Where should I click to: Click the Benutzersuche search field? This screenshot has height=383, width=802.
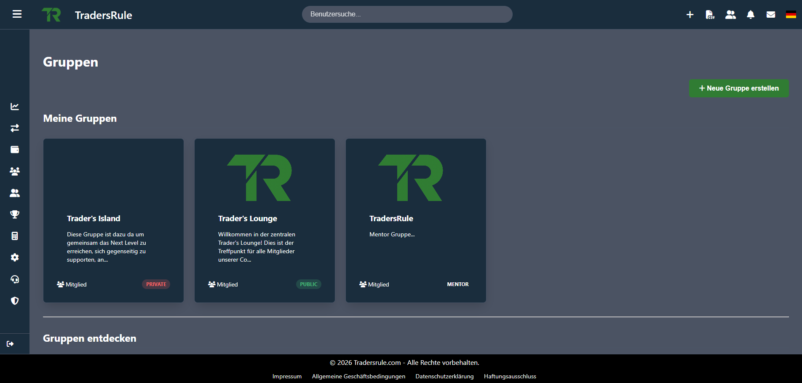[x=407, y=14]
